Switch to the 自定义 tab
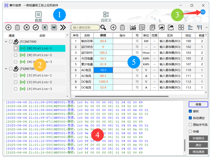The height and width of the screenshot is (159, 211). tap(106, 17)
